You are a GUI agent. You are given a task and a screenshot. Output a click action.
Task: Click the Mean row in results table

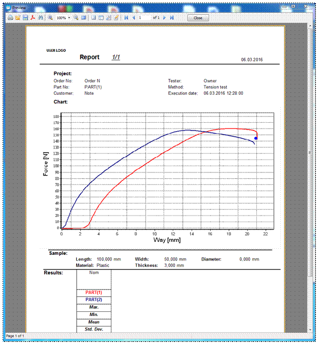94,322
